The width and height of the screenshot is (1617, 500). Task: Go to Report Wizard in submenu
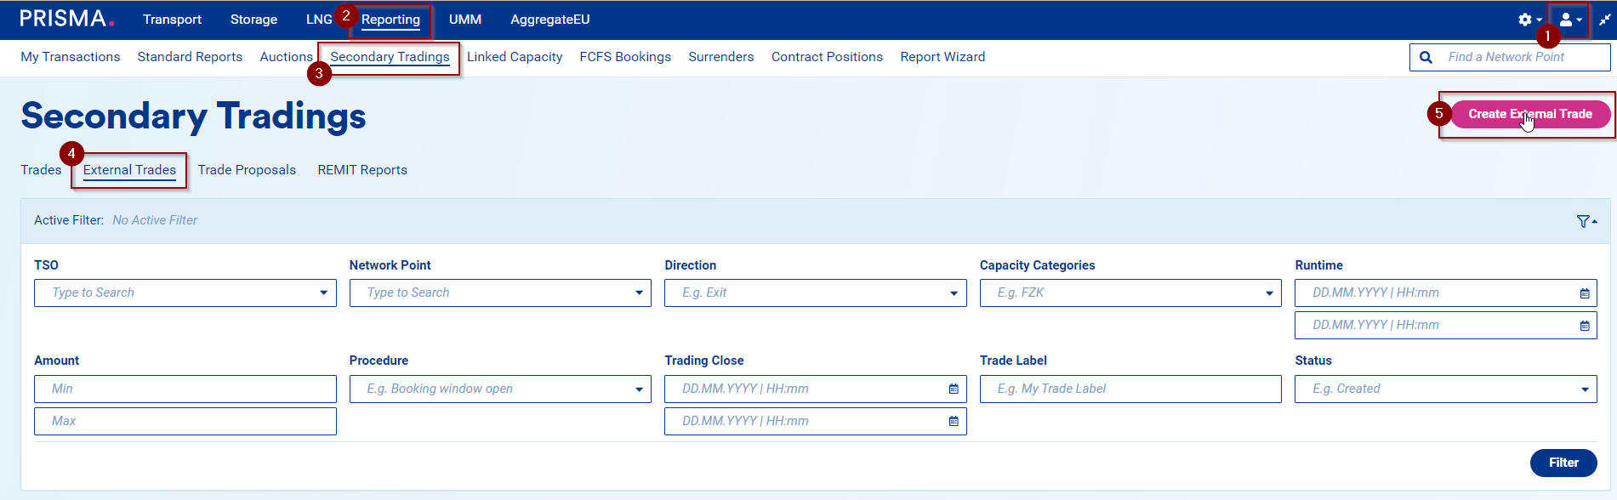[942, 57]
